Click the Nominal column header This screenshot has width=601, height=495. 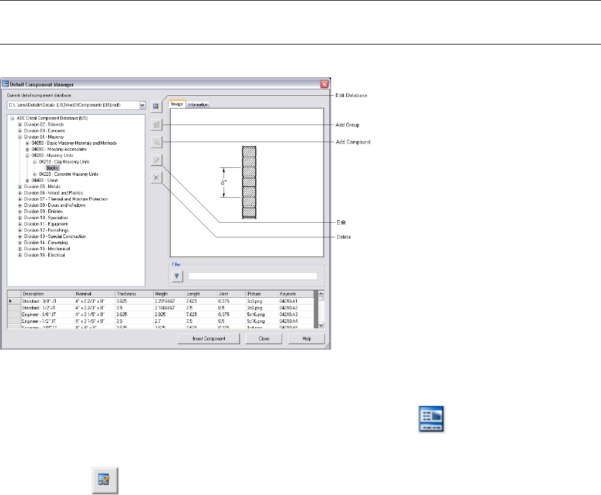(95, 294)
